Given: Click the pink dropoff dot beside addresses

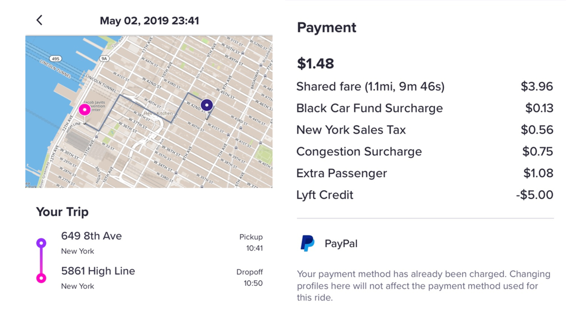Looking at the screenshot, I should (x=41, y=277).
